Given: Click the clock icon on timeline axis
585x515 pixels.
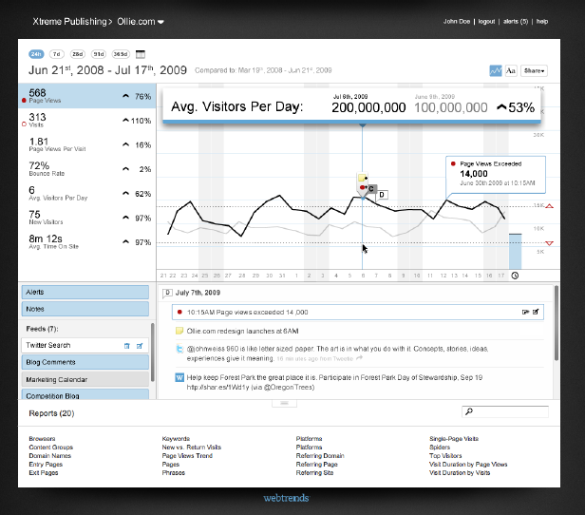Looking at the screenshot, I should [x=515, y=276].
